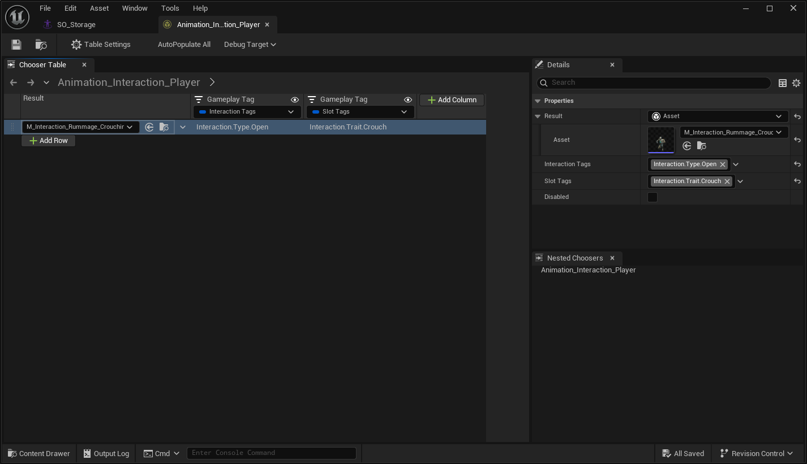Click the Use Selected Asset arrow beside row dropdown

coord(149,127)
